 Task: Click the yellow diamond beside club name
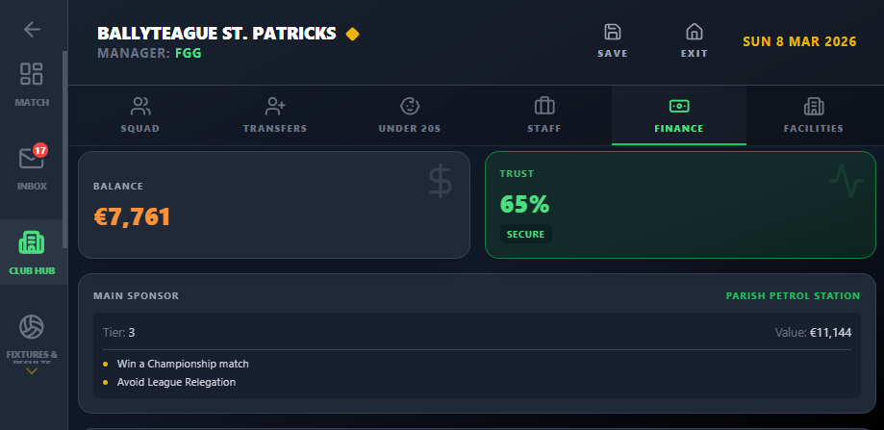pos(353,35)
